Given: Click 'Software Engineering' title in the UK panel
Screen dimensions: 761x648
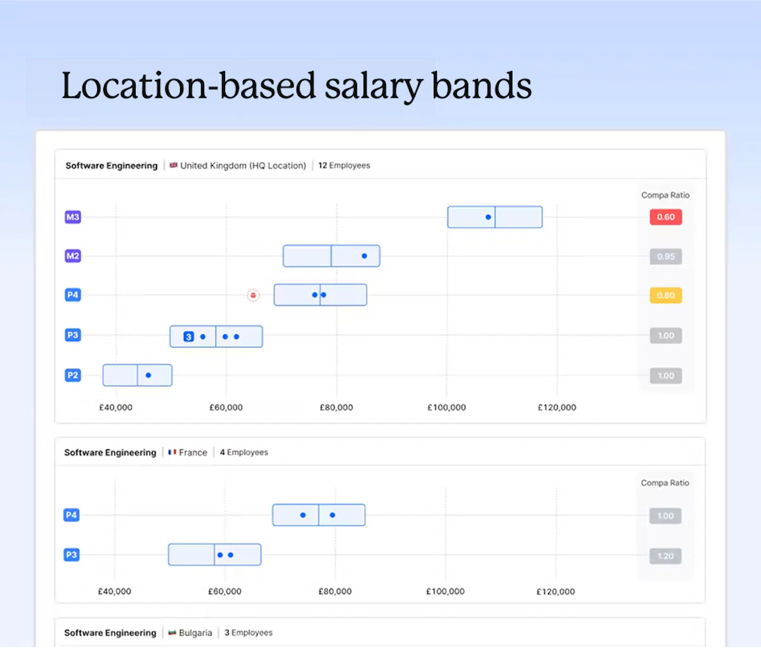Looking at the screenshot, I should pyautogui.click(x=112, y=165).
